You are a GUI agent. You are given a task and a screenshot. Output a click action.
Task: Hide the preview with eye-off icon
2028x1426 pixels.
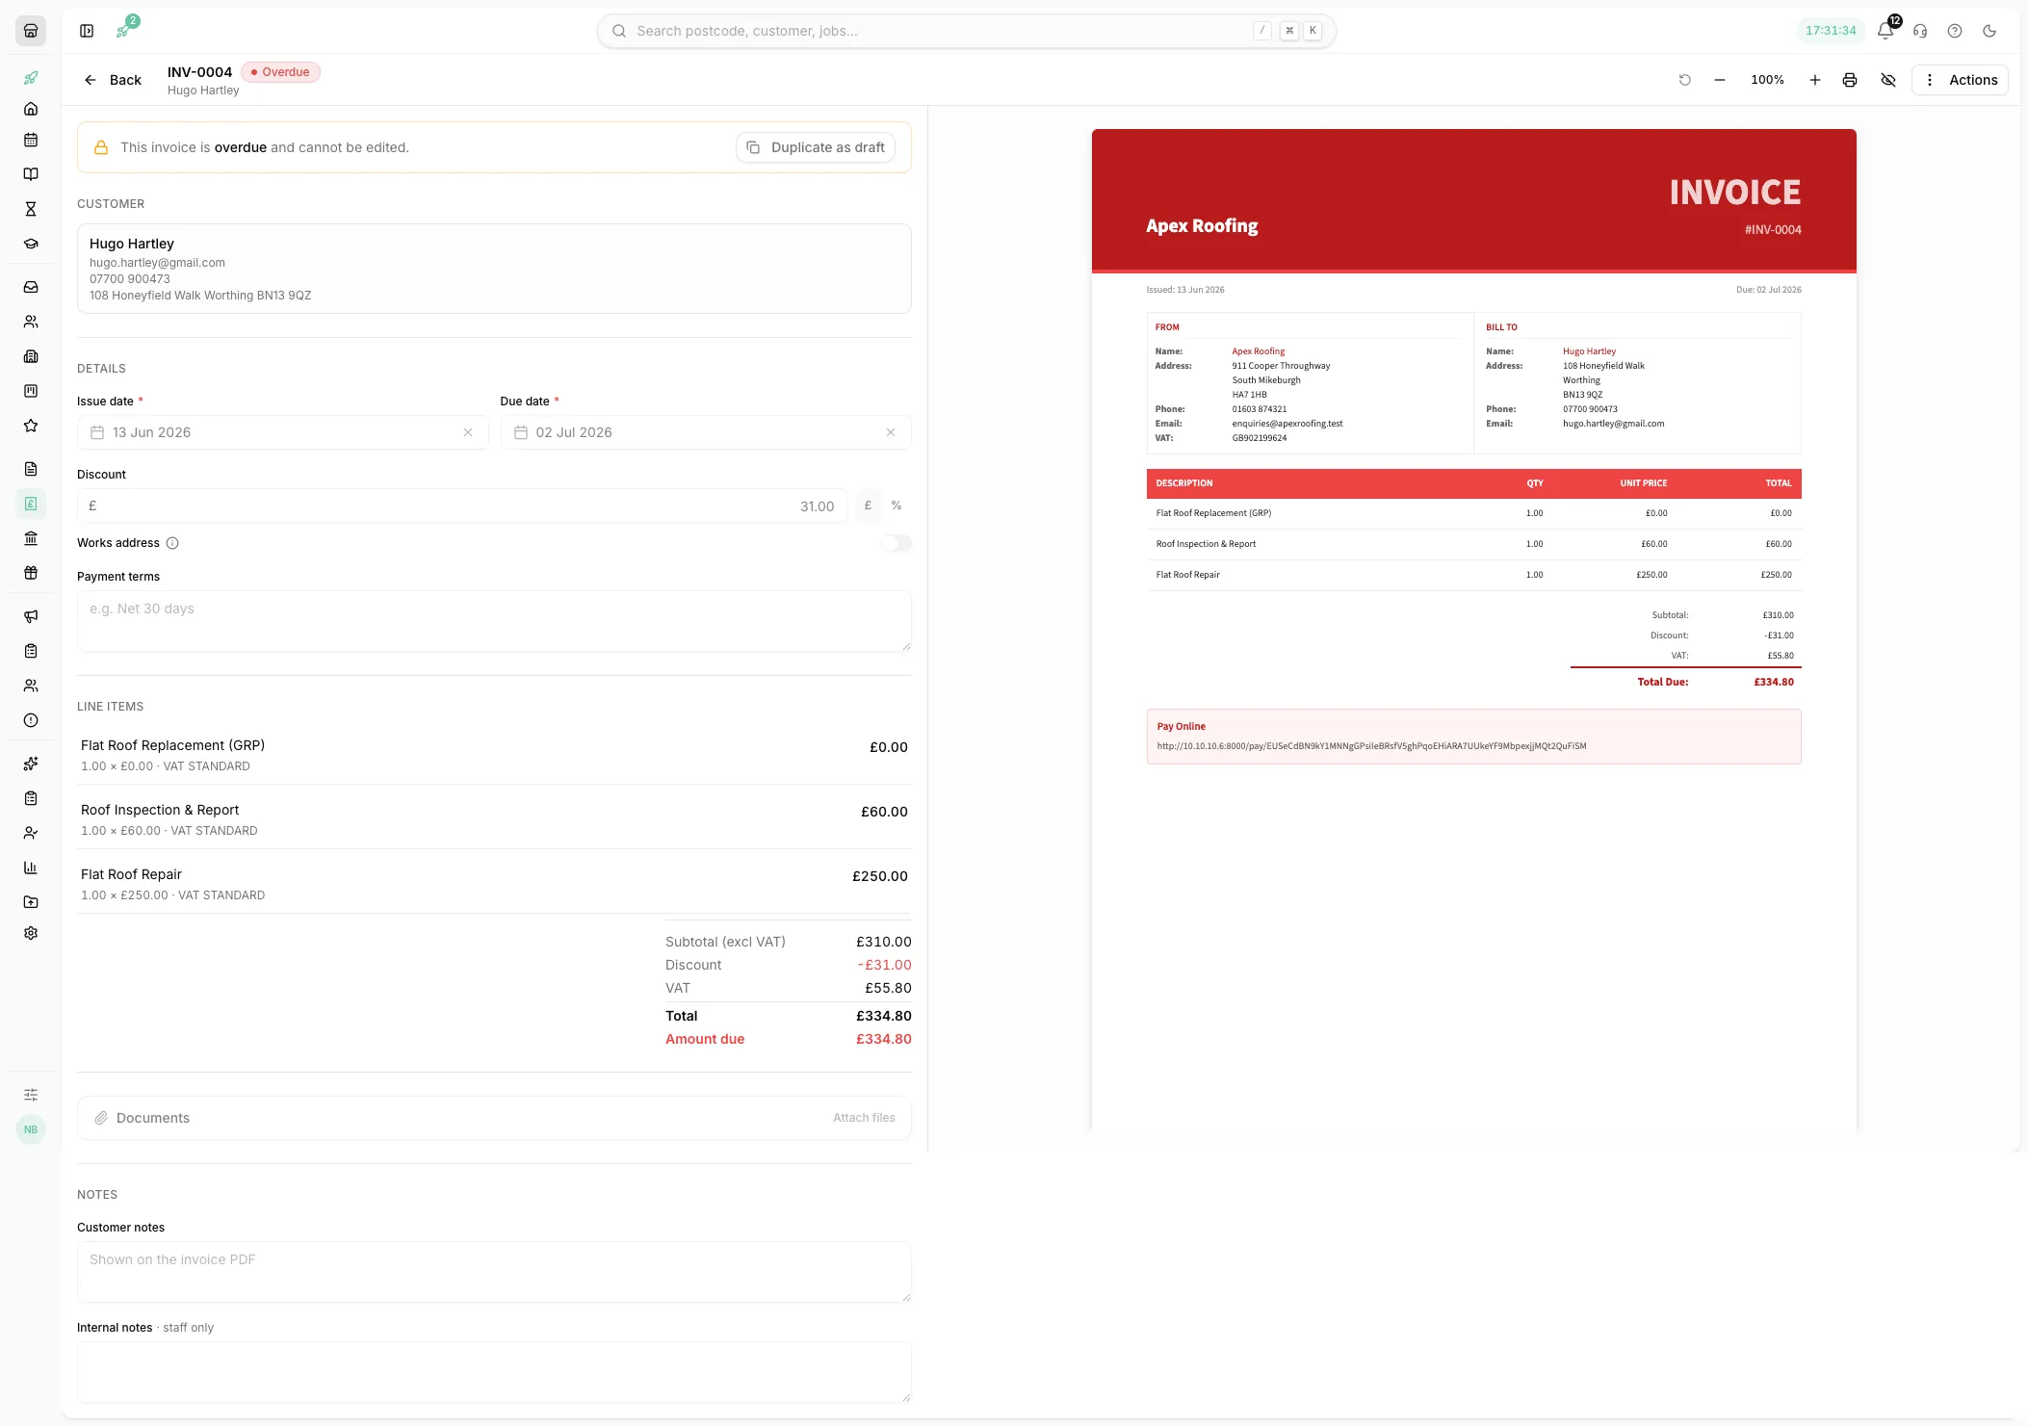click(1888, 80)
